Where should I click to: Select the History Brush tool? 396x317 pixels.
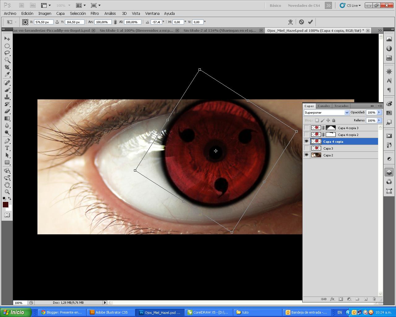[7, 104]
